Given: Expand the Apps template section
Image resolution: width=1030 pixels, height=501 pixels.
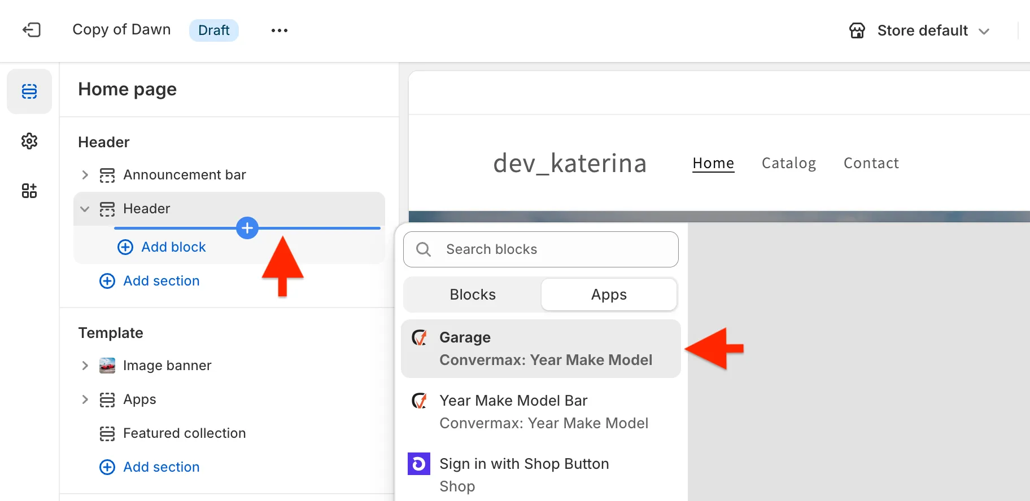Looking at the screenshot, I should tap(85, 399).
